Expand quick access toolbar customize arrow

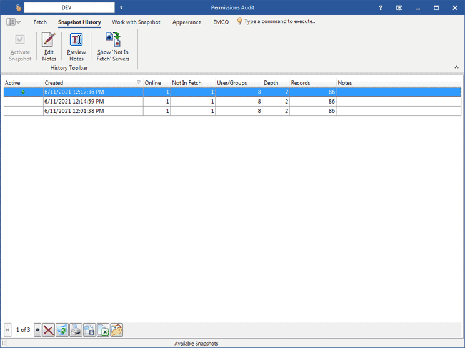point(121,7)
